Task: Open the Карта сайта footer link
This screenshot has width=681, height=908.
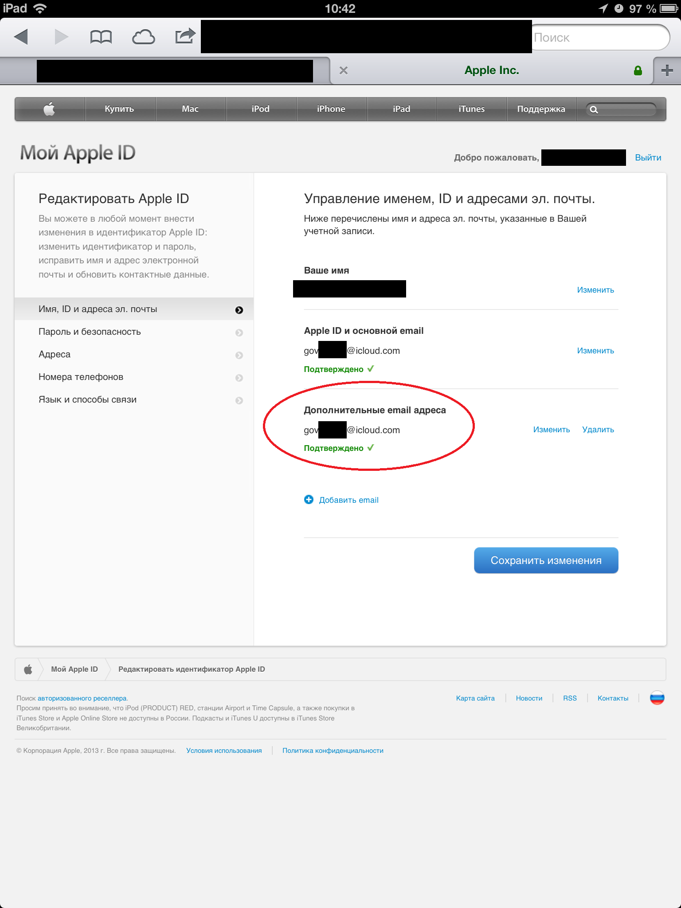Action: 475,698
